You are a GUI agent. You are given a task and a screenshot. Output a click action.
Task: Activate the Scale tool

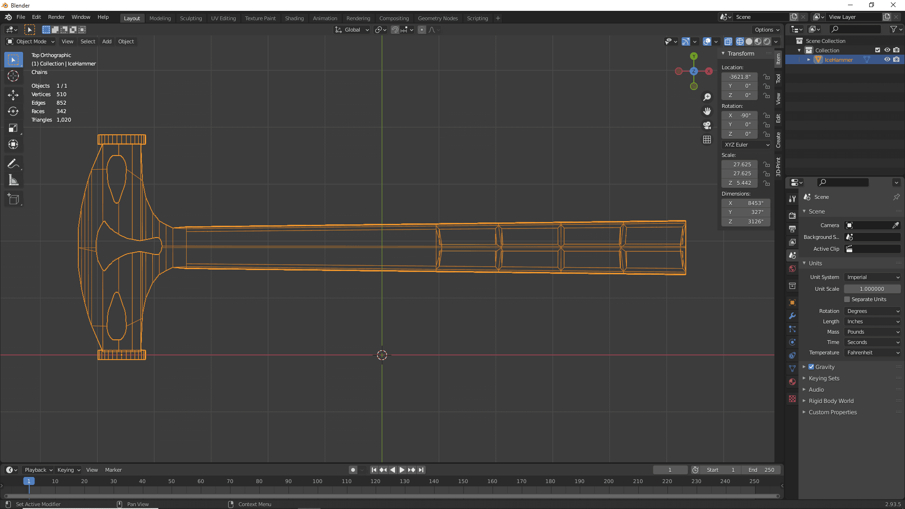(13, 128)
